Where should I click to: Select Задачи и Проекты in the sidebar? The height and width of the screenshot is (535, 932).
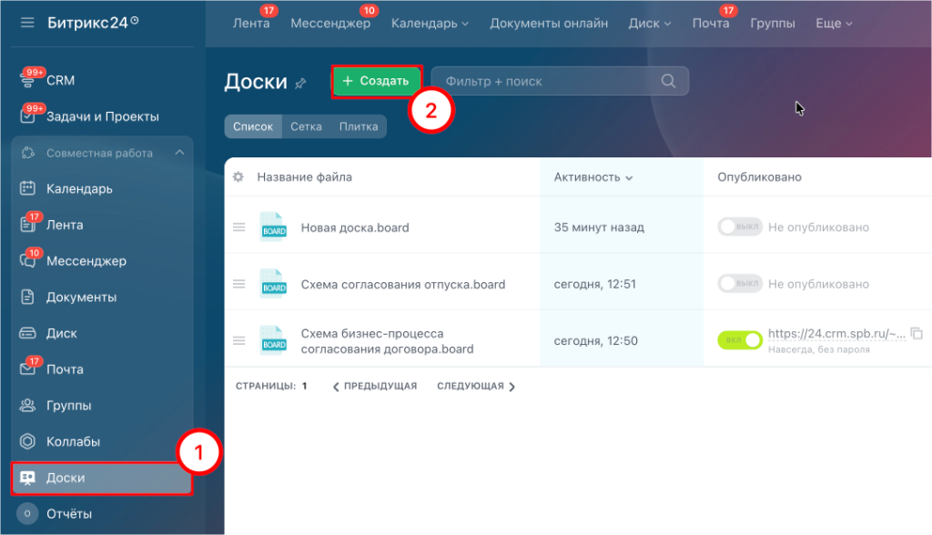(100, 116)
